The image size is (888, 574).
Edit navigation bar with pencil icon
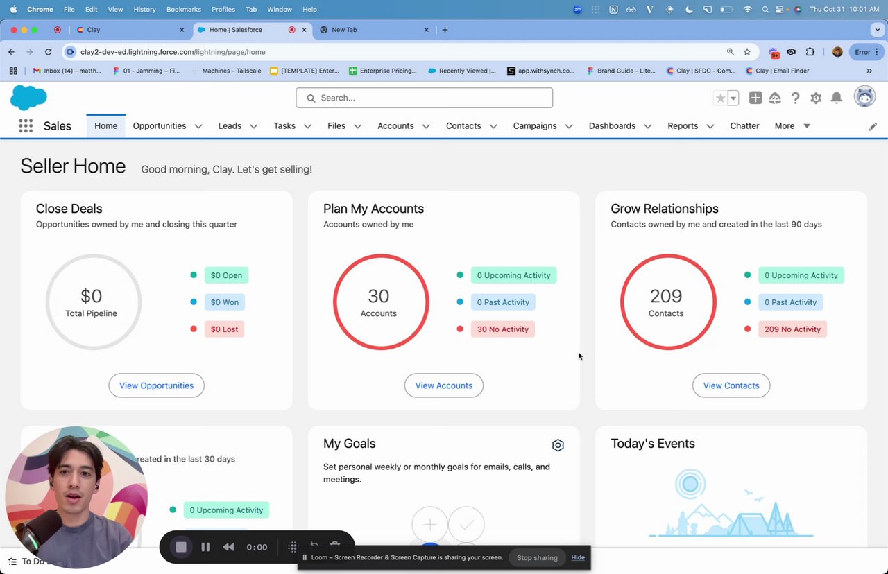click(x=873, y=126)
